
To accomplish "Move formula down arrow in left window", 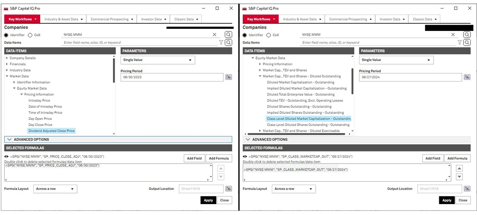I will point(221,177).
